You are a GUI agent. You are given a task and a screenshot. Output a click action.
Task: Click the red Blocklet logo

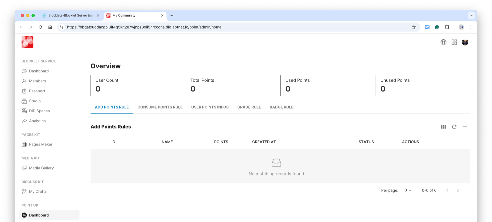pos(27,42)
